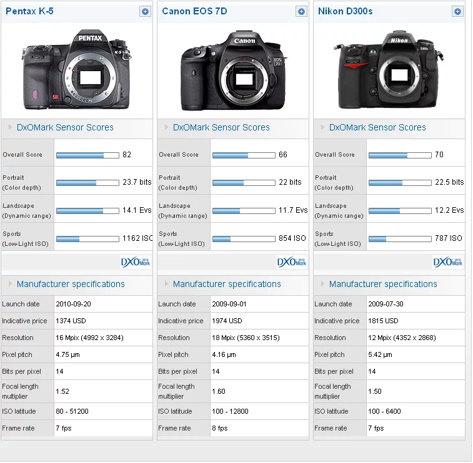Click Canon EOS 7D landscape dynamic range bar
The image size is (473, 463).
tap(244, 211)
